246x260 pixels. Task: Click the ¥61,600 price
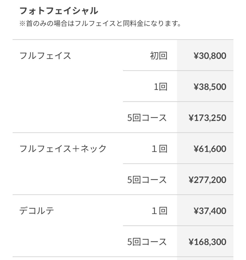point(210,149)
